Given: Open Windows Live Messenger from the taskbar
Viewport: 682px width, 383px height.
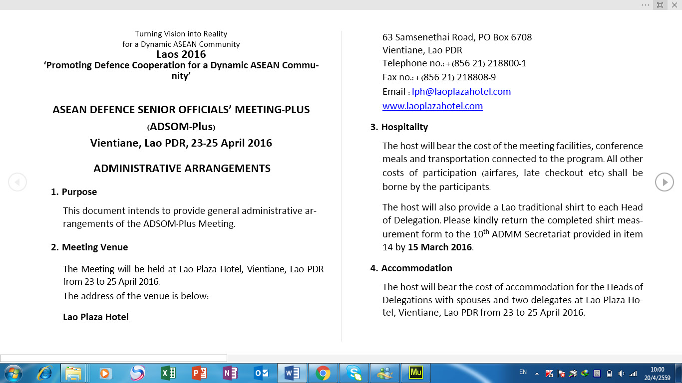Looking at the screenshot, I should point(385,373).
